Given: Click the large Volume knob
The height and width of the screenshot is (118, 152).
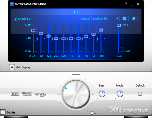Looking at the screenshot, I should point(76,94).
